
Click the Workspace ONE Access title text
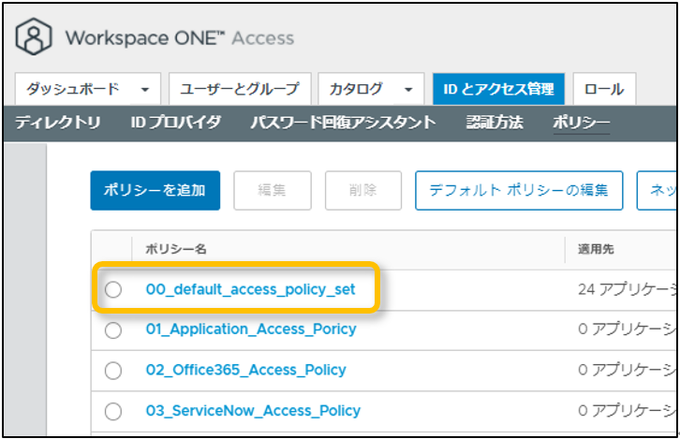tap(180, 38)
